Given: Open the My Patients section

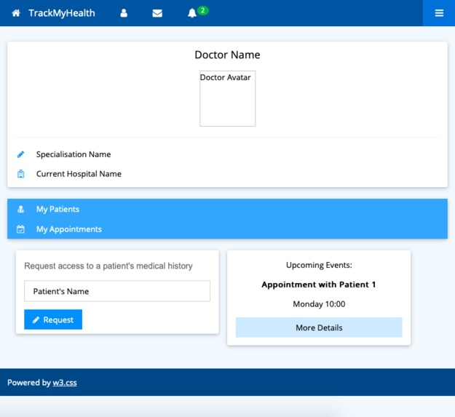Looking at the screenshot, I should (x=227, y=209).
